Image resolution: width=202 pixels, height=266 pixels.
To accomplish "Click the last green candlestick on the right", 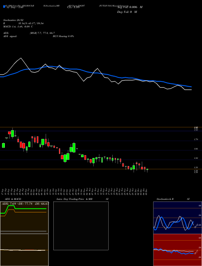I will point(147,170).
